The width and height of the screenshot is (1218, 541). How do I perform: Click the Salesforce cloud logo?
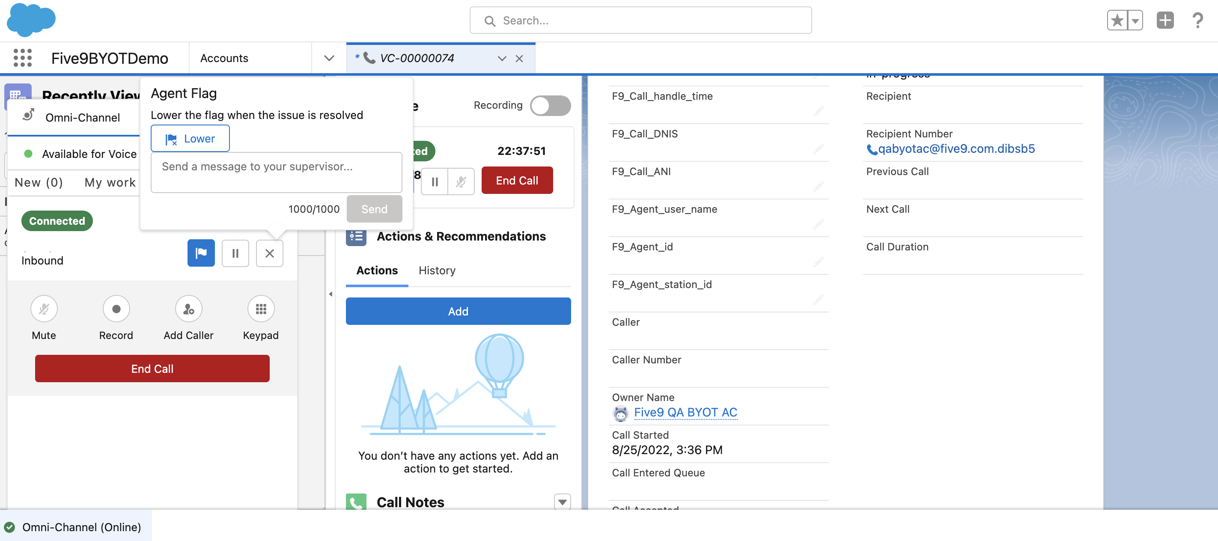click(x=31, y=20)
